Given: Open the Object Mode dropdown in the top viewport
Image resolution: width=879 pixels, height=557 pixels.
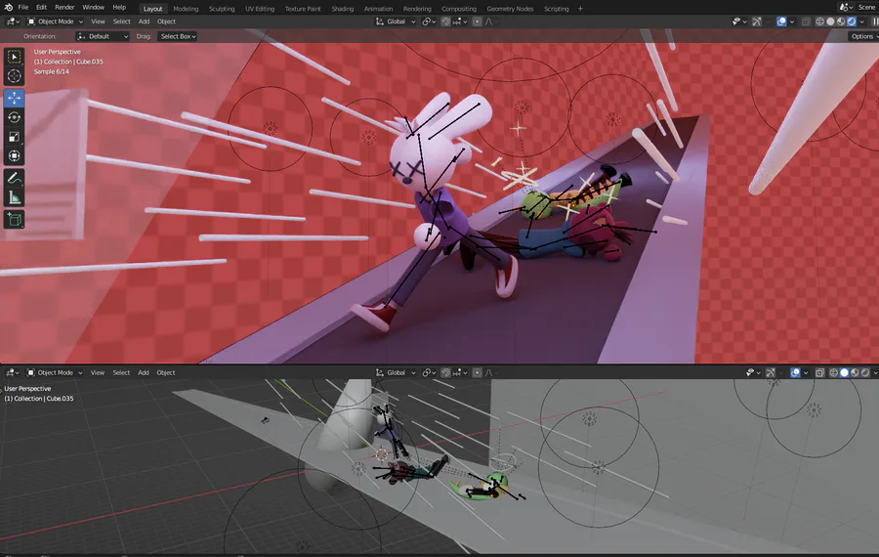Looking at the screenshot, I should tap(55, 21).
